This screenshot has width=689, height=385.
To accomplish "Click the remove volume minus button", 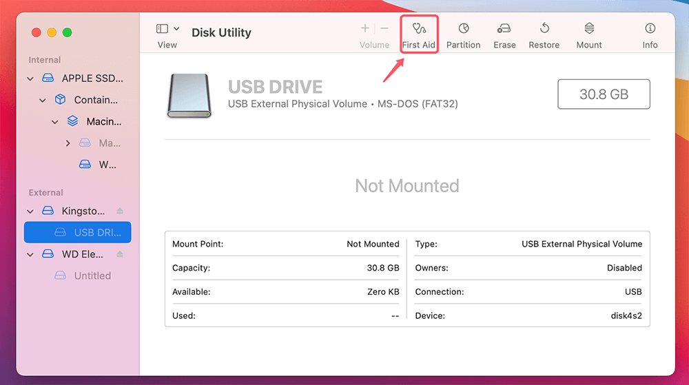I will 384,29.
